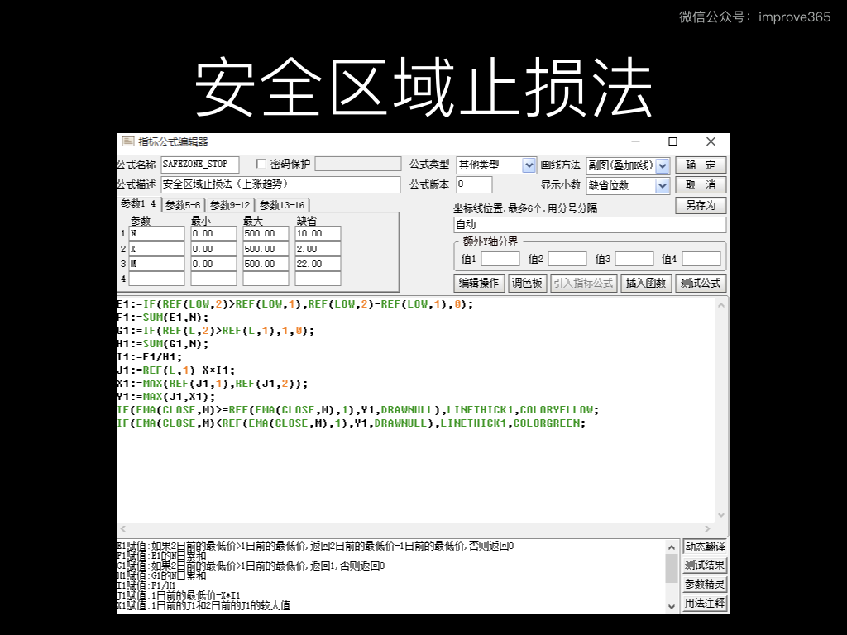This screenshot has width=847, height=635.
Task: Click the 公式名称 input field
Action: (x=199, y=165)
